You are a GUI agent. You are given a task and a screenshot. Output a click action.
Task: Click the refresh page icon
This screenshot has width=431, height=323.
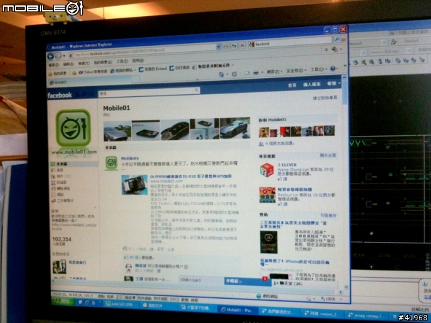point(234,46)
